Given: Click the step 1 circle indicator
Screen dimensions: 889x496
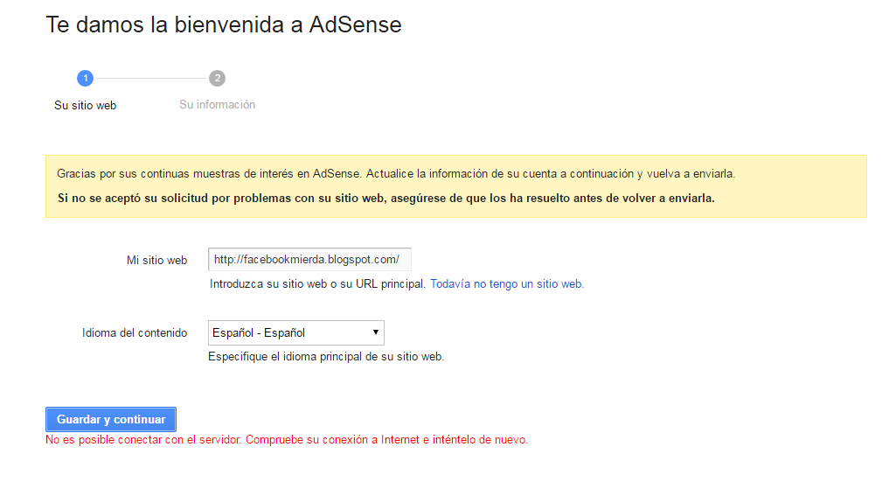Looking at the screenshot, I should [85, 79].
